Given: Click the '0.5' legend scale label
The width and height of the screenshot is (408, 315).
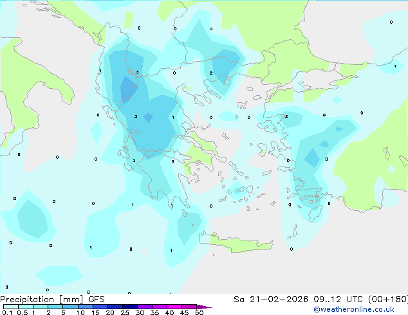Looking at the screenshot, I should [23, 312].
